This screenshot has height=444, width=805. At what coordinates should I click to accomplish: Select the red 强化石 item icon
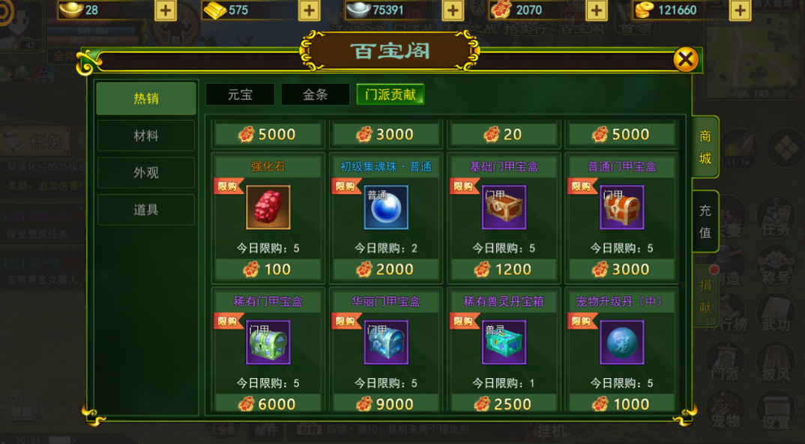(x=268, y=207)
